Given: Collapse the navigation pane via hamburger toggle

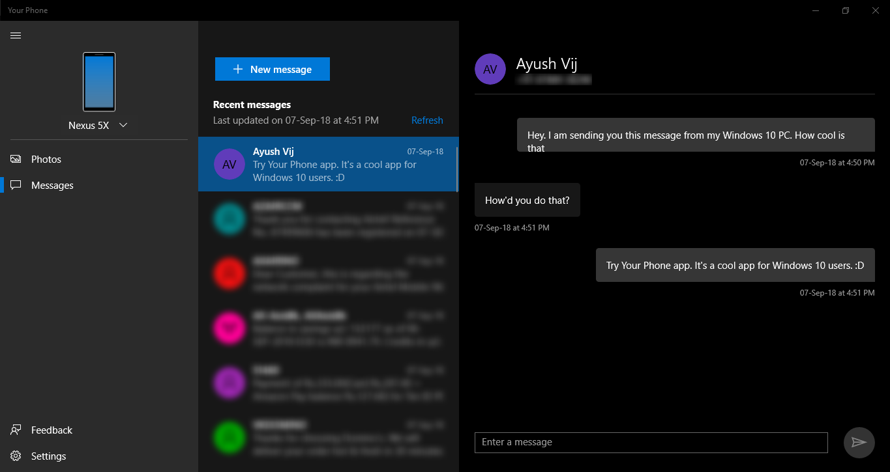Looking at the screenshot, I should point(16,35).
